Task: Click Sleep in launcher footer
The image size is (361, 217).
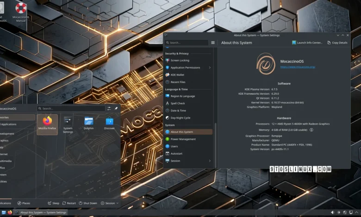Action: point(53,203)
